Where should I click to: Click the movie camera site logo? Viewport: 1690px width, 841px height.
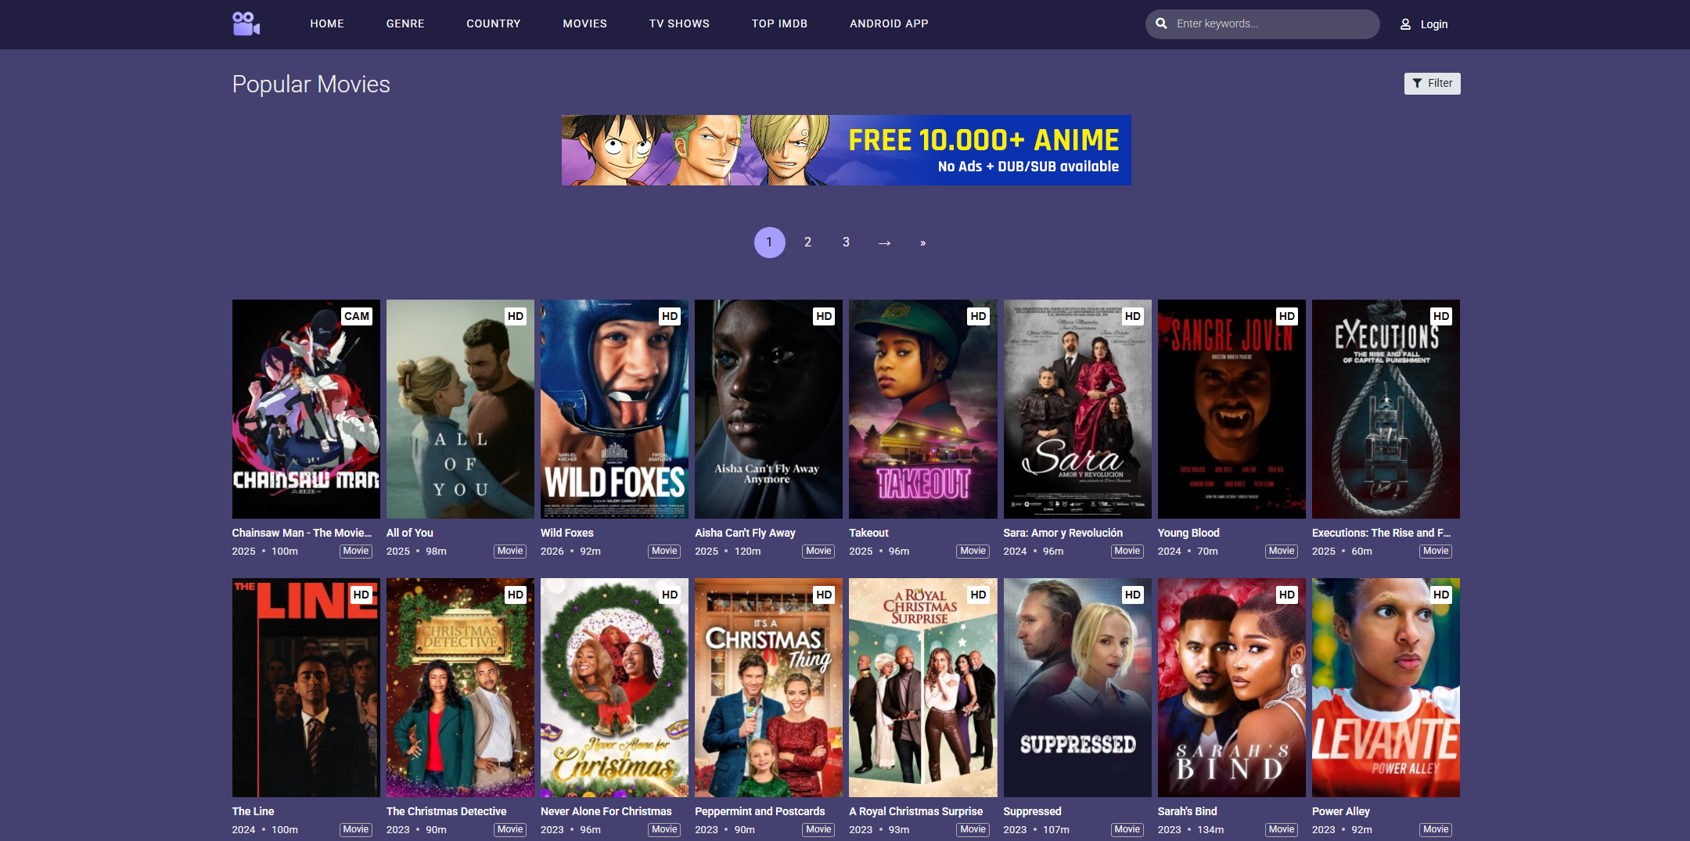(246, 23)
